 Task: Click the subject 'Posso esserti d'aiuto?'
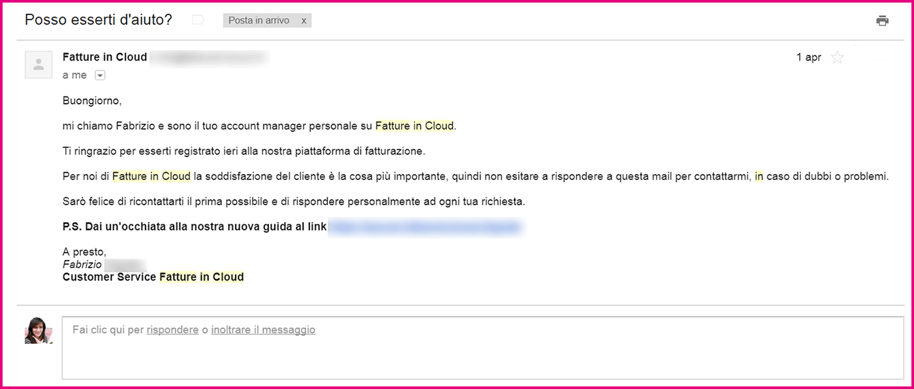tap(98, 20)
